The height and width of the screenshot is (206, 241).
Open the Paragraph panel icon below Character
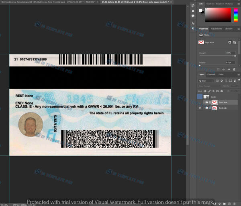point(193,28)
